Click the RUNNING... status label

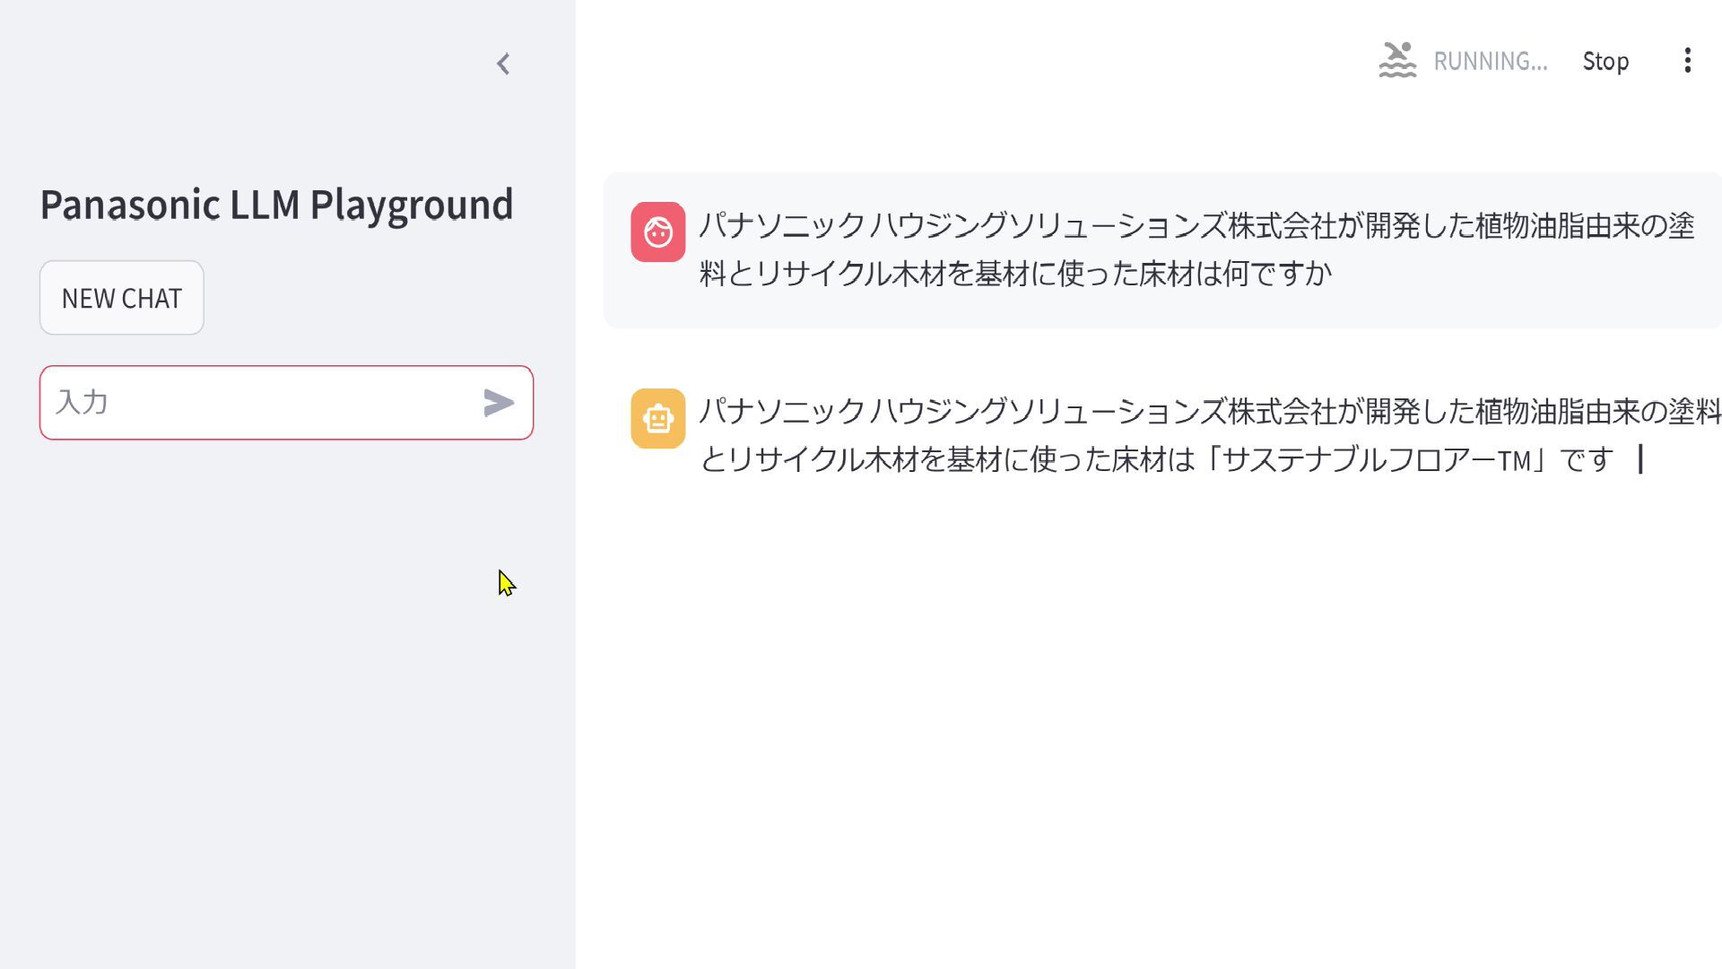pyautogui.click(x=1490, y=61)
